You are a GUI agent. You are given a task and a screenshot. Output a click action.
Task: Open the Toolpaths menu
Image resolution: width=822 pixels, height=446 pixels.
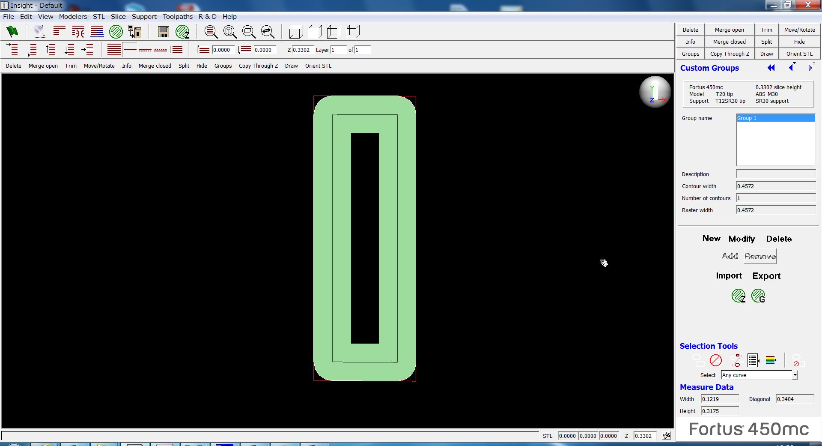click(177, 16)
